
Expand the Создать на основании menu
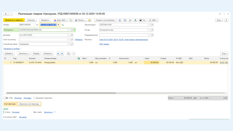(105, 20)
